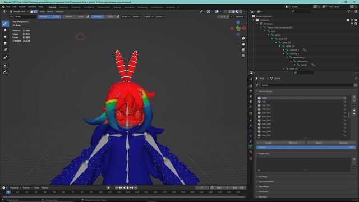Adjust the brush Strength slider

(103, 17)
